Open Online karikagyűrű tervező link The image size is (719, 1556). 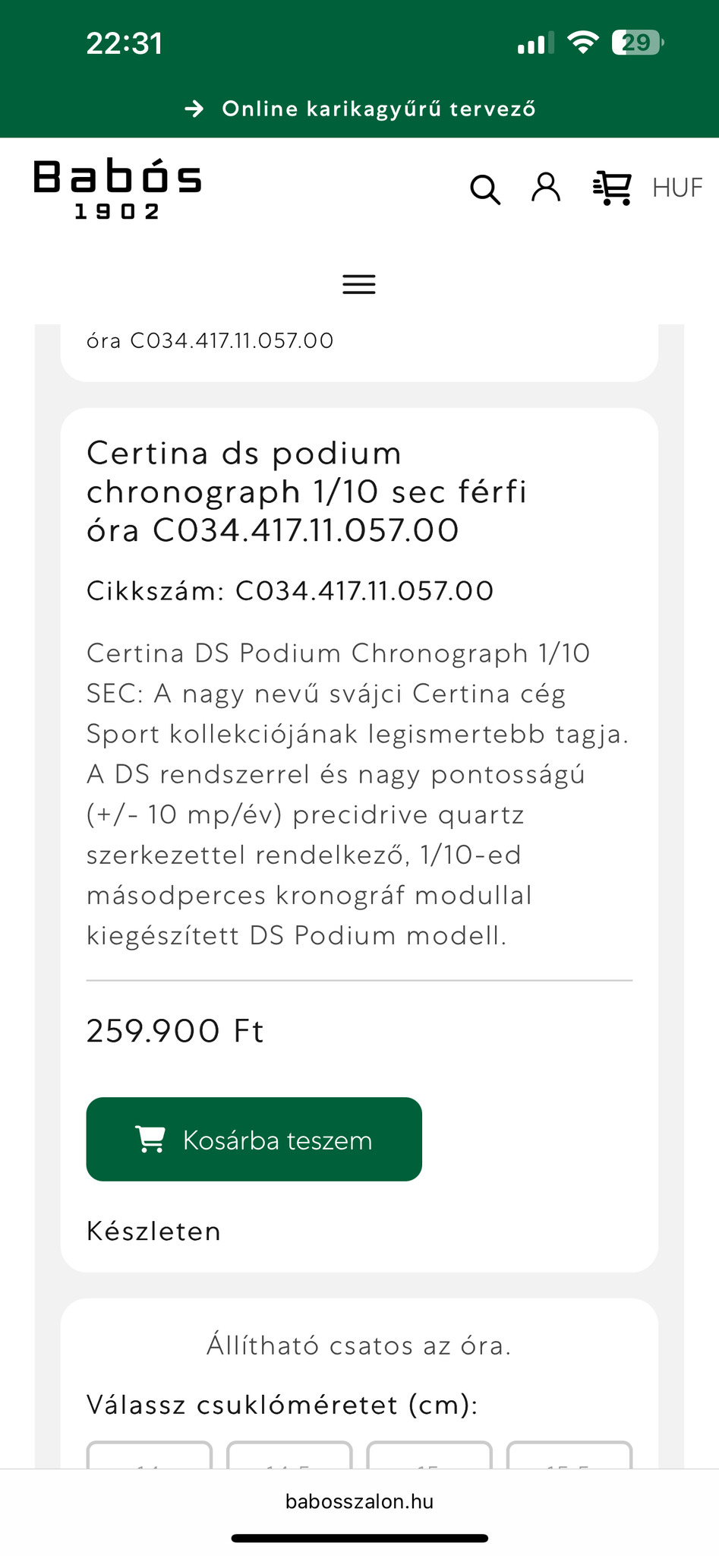(x=378, y=109)
